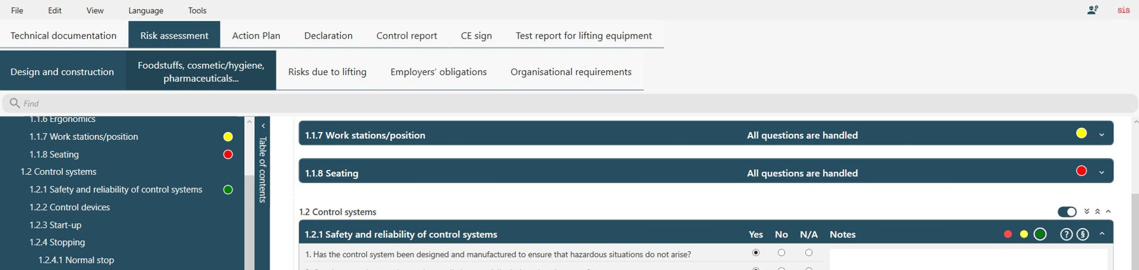Select the Risk assessment tab
This screenshot has width=1139, height=270.
click(x=174, y=35)
